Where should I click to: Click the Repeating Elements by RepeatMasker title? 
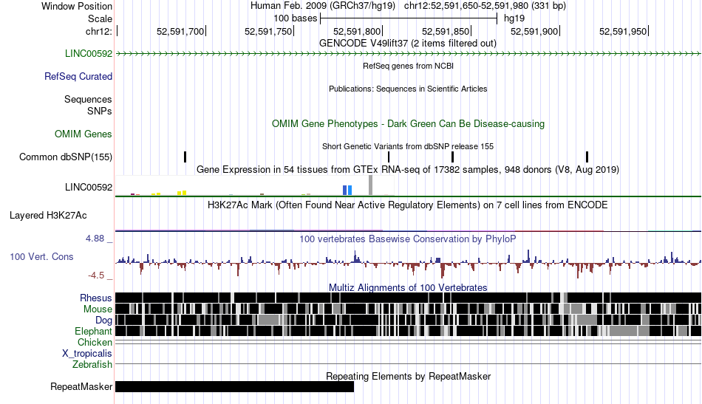(408, 376)
